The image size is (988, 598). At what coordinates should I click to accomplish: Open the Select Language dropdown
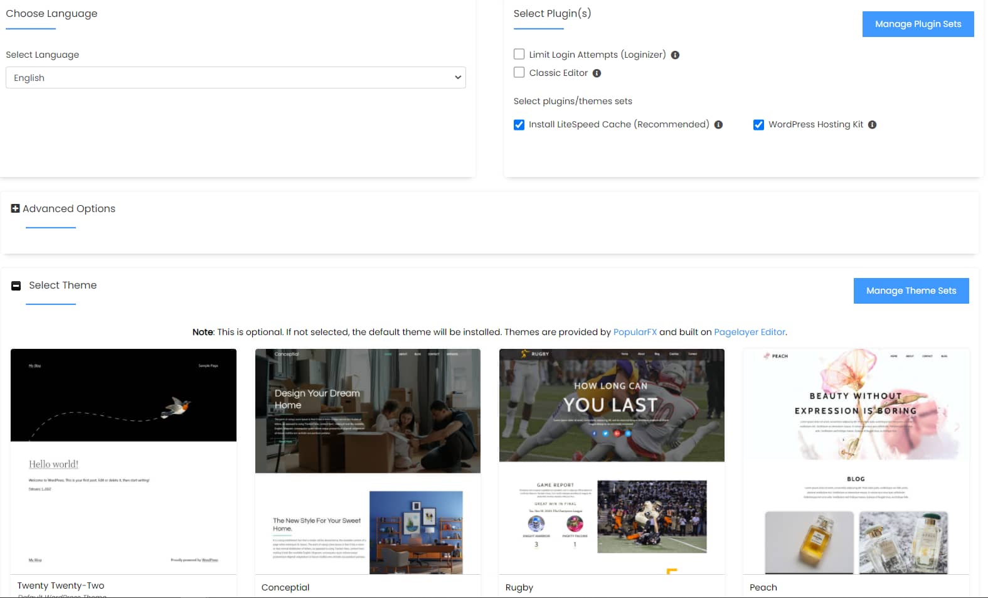[236, 78]
